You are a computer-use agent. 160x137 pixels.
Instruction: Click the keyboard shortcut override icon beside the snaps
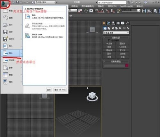point(91,11)
